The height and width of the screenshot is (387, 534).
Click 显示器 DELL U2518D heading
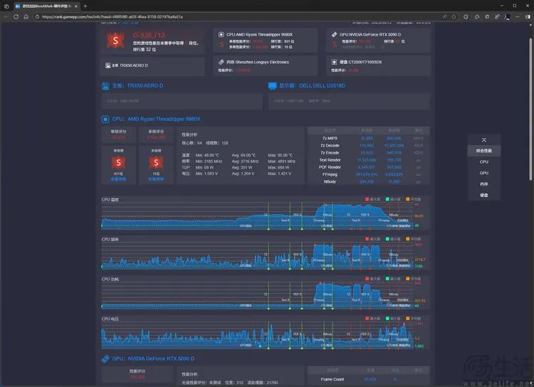(x=312, y=86)
